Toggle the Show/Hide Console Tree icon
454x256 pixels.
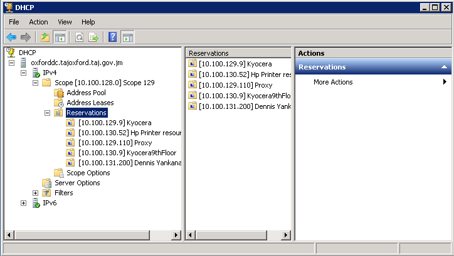click(60, 38)
